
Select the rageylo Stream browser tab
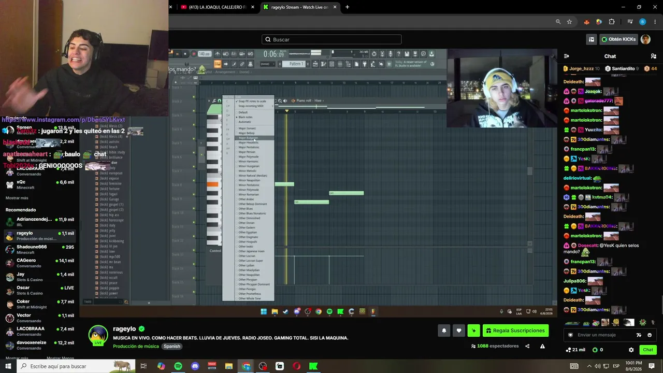299,7
